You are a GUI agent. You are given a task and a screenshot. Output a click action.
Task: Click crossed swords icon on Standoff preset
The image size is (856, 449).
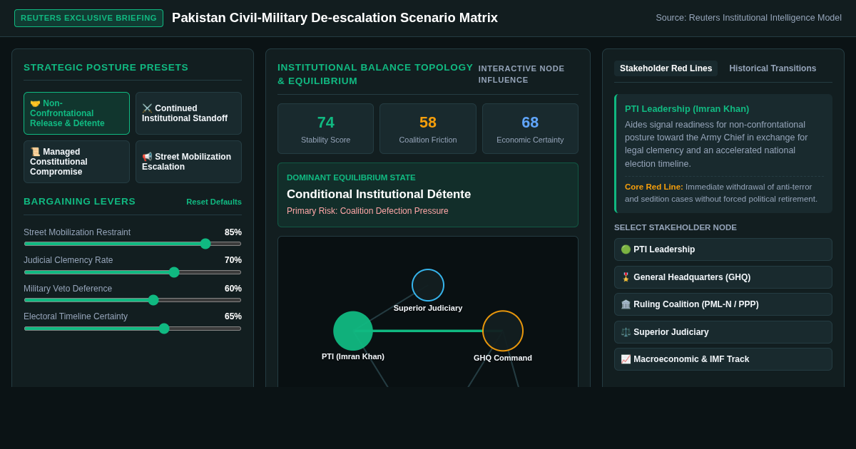point(147,108)
